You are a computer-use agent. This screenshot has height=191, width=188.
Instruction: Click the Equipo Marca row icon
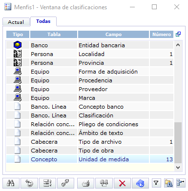click(18, 98)
